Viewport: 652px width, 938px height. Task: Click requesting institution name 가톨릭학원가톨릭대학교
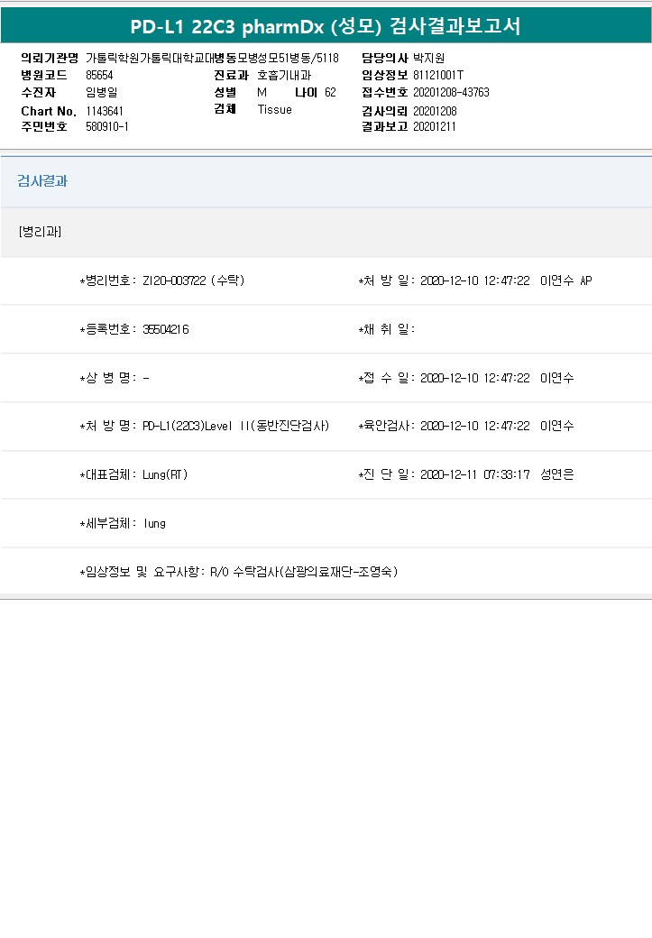click(148, 58)
